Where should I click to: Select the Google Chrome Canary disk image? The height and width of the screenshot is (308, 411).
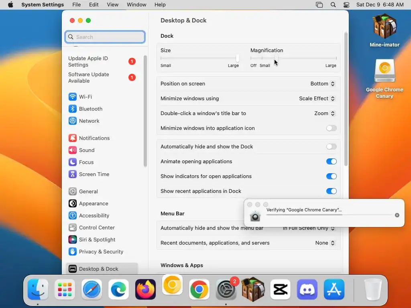click(385, 71)
